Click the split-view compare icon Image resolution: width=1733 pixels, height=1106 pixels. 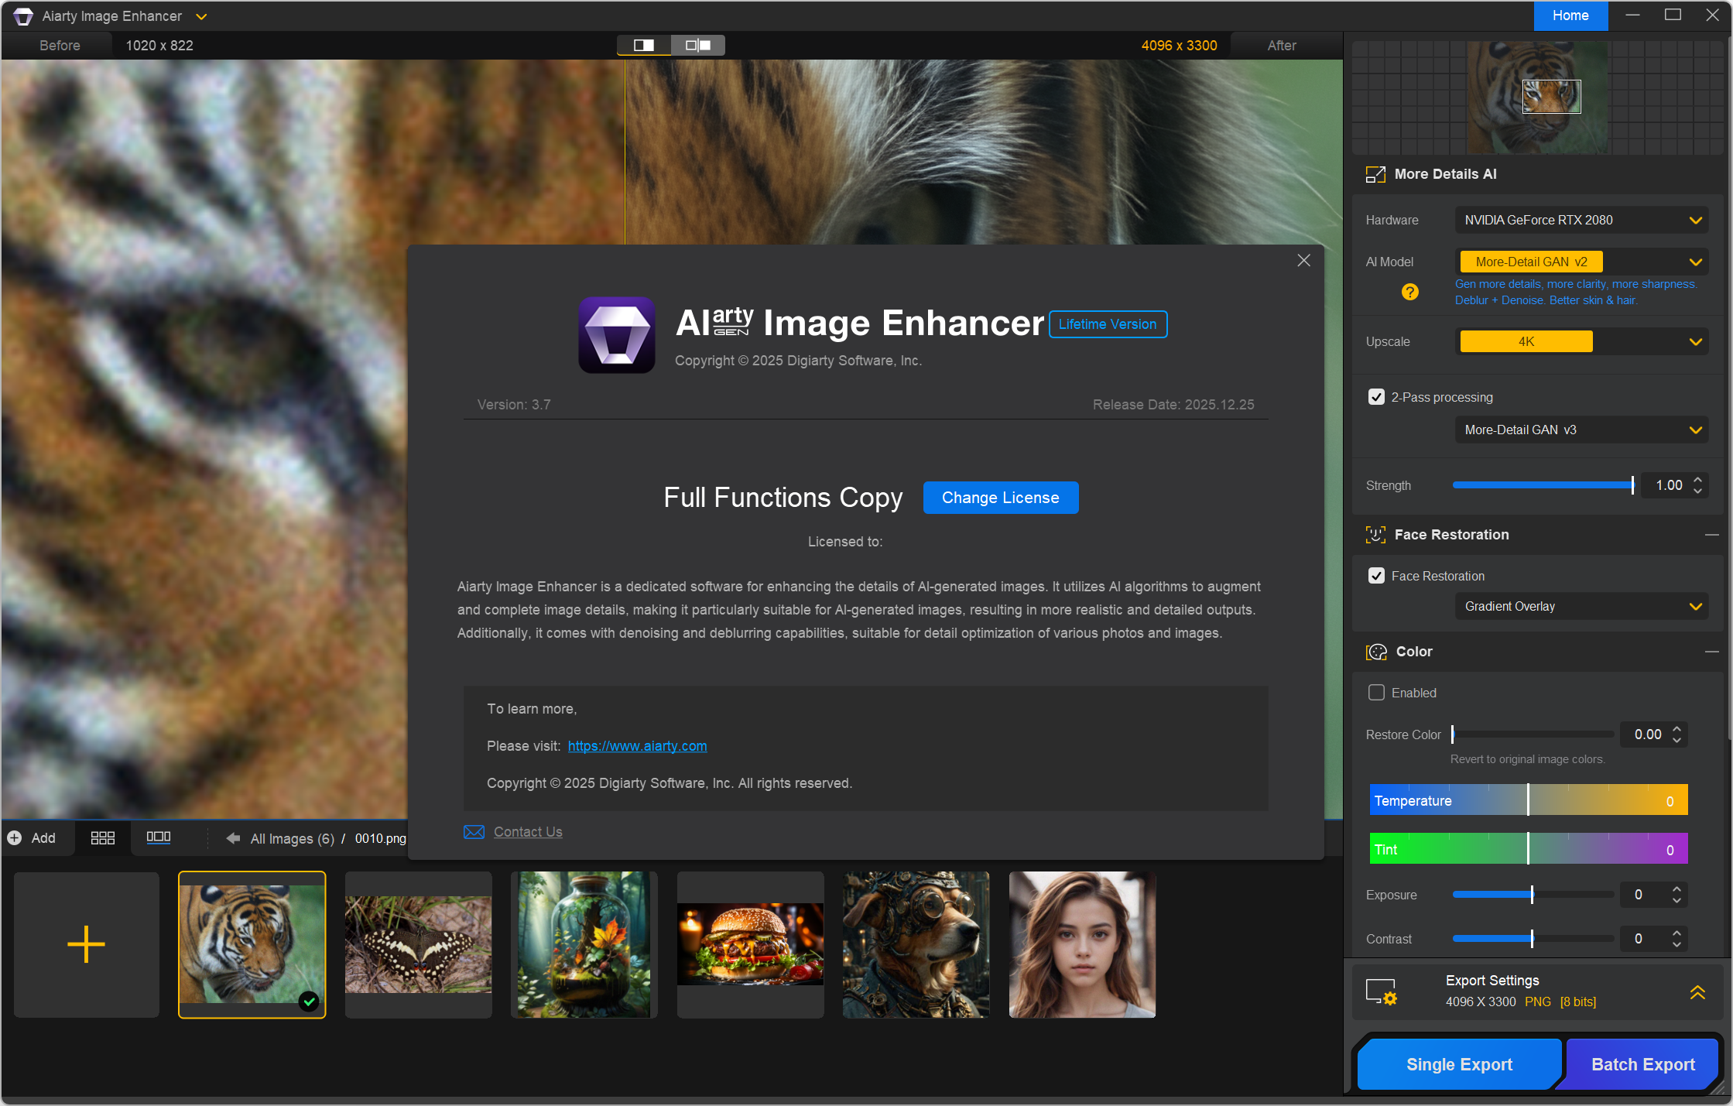643,46
